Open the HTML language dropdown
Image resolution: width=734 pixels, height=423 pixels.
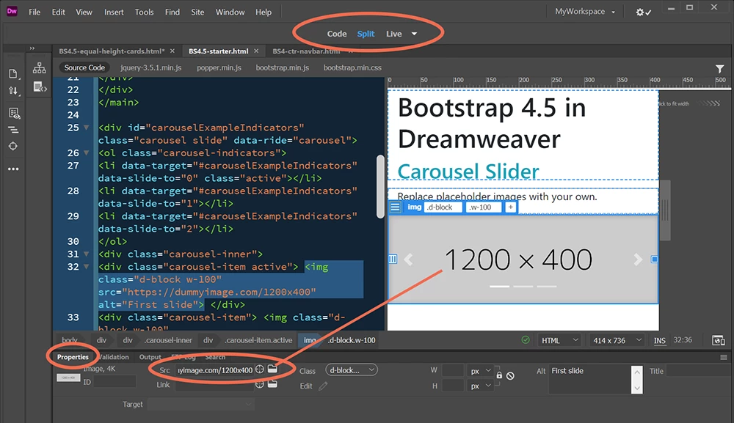coord(559,340)
